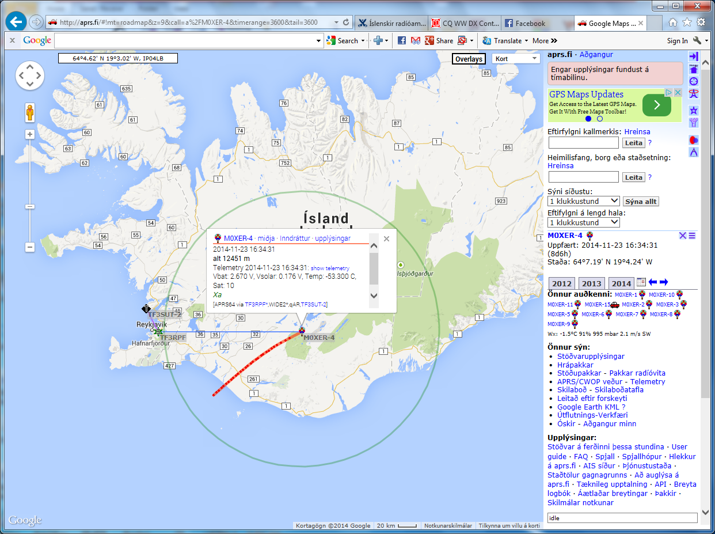
Task: Click the Street View pegman icon
Action: tap(30, 112)
